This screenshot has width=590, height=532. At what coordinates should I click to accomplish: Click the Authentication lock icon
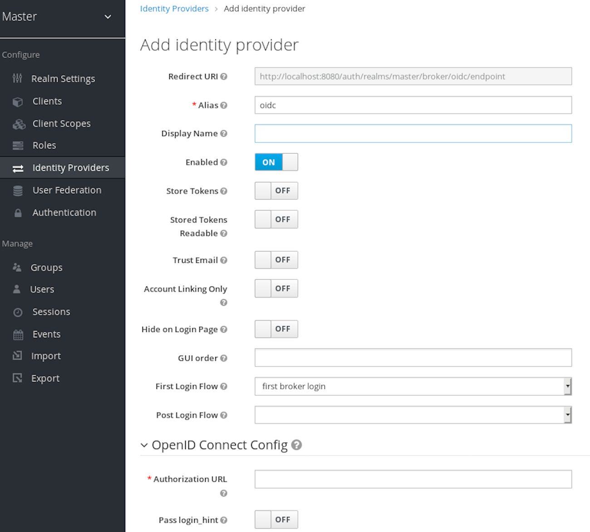(x=18, y=213)
